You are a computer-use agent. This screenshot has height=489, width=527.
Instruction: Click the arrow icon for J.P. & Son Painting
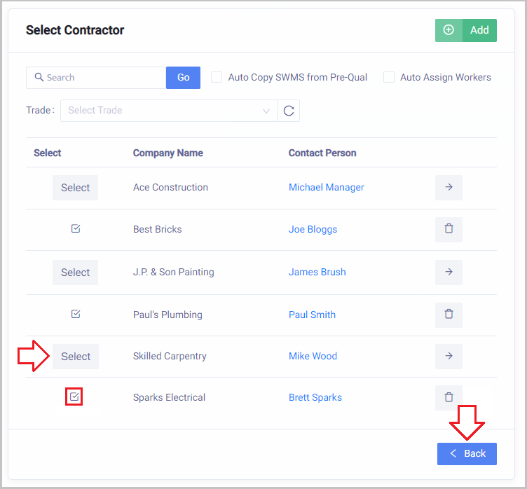(449, 272)
